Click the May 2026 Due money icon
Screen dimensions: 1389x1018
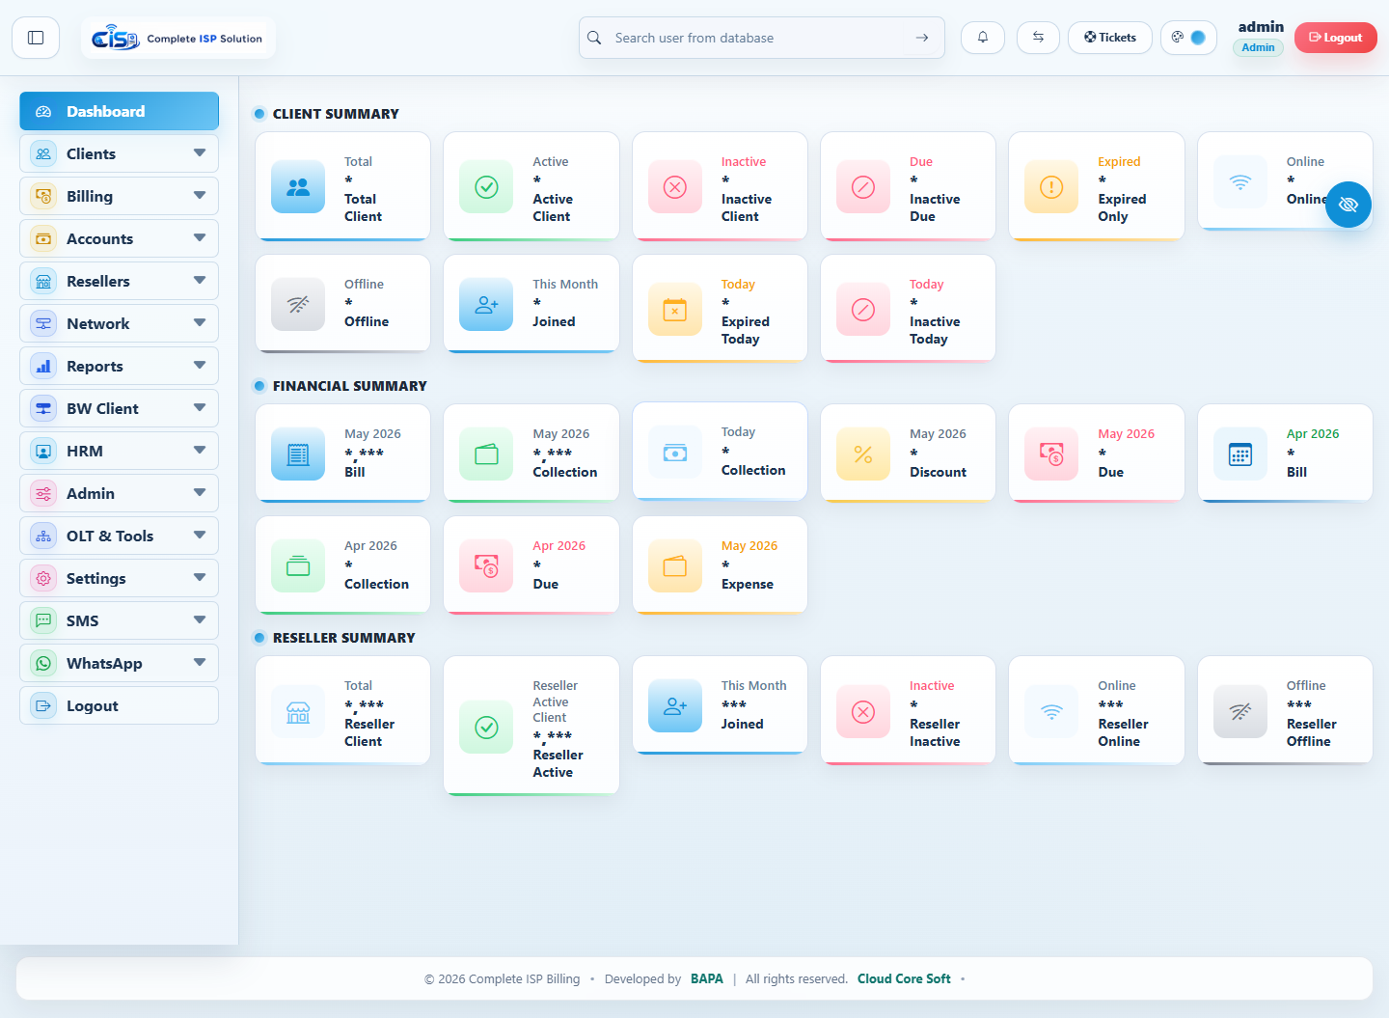(1051, 454)
